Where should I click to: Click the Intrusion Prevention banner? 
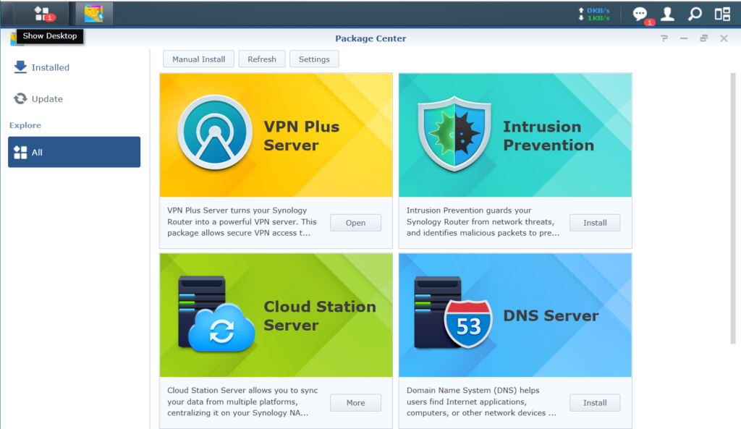515,135
